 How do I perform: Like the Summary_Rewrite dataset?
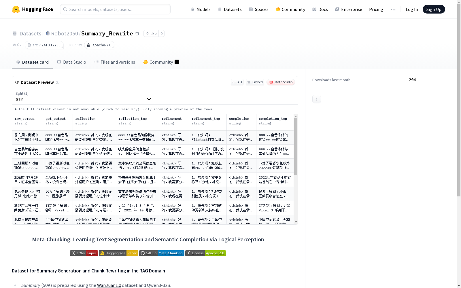click(x=151, y=33)
